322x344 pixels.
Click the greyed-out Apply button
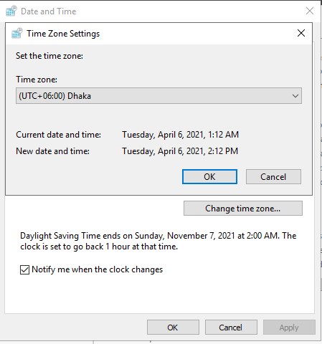(289, 328)
